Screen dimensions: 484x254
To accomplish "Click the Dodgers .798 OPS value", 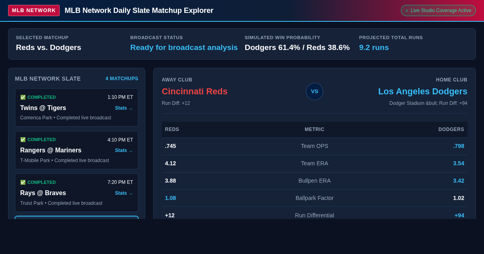I will [459, 146].
